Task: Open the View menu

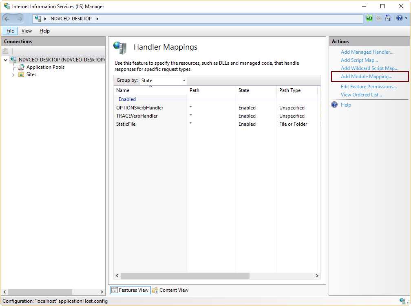Action: pyautogui.click(x=27, y=31)
